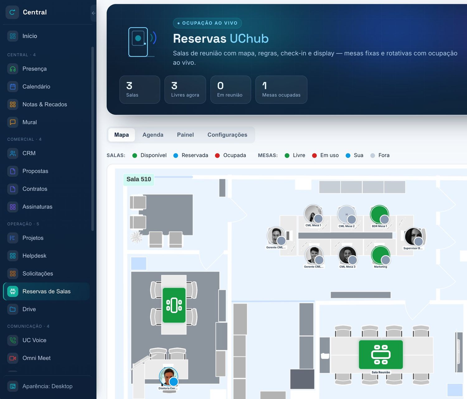
Task: Open the Configurações tab
Action: (x=227, y=135)
